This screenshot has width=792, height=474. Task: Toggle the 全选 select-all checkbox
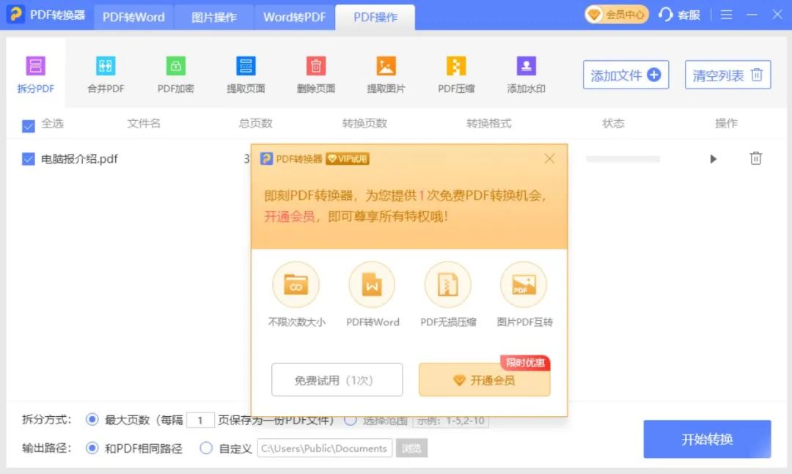29,125
